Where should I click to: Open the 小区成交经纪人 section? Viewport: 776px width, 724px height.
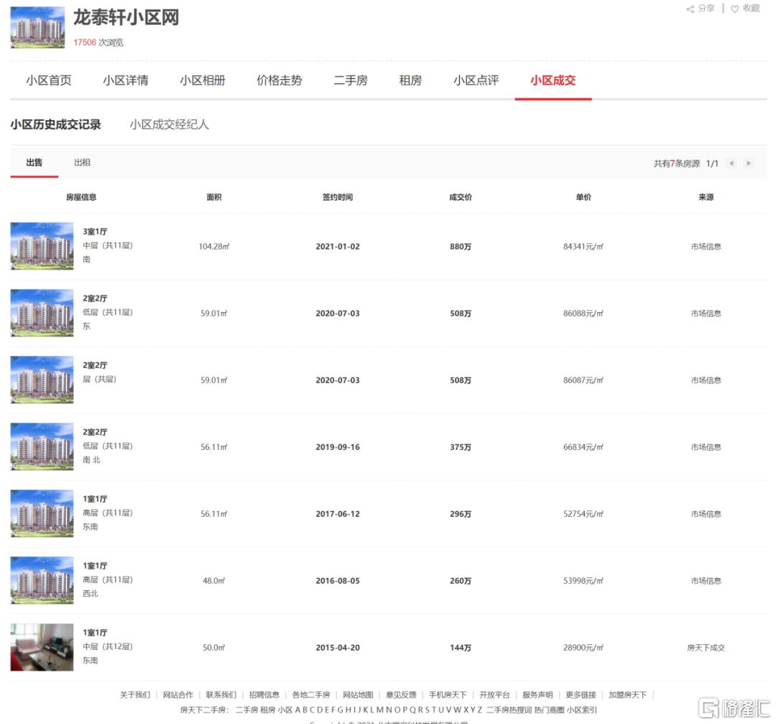point(169,124)
